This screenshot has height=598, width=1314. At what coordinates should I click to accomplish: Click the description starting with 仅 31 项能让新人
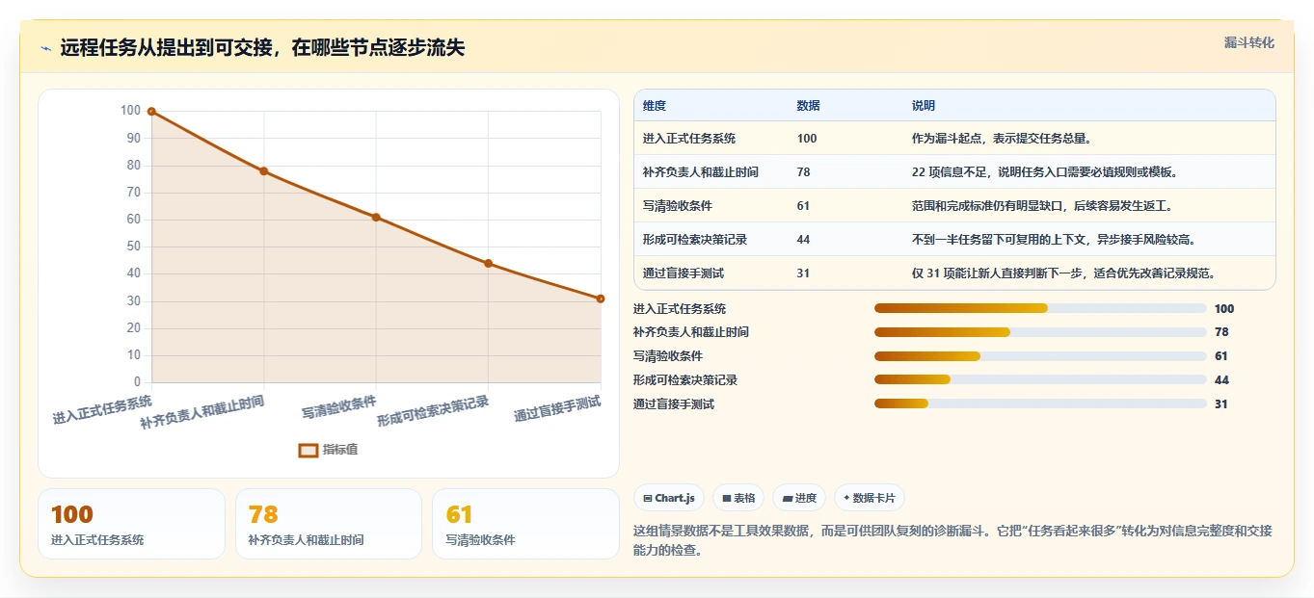[x=1063, y=273]
